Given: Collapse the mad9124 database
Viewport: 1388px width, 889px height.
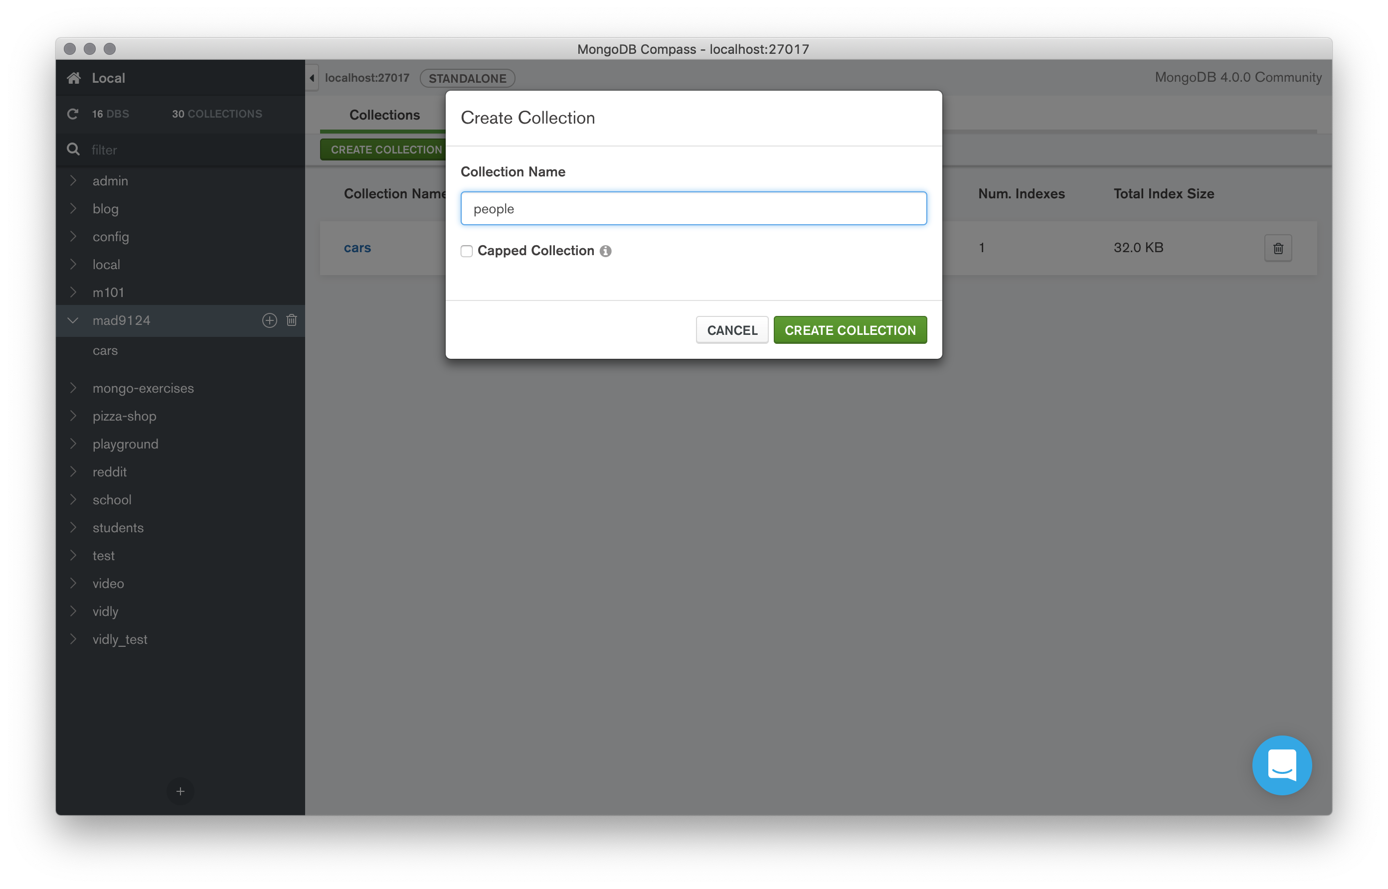Looking at the screenshot, I should pyautogui.click(x=73, y=320).
